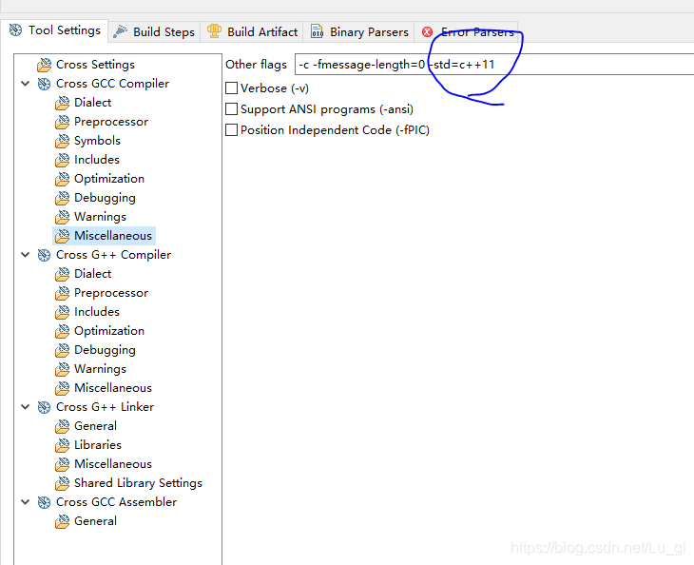Image resolution: width=694 pixels, height=565 pixels.
Task: Click Libraries option icon under Linker
Action: point(63,445)
